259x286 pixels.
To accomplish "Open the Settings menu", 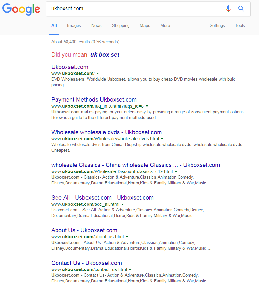I will point(217,25).
